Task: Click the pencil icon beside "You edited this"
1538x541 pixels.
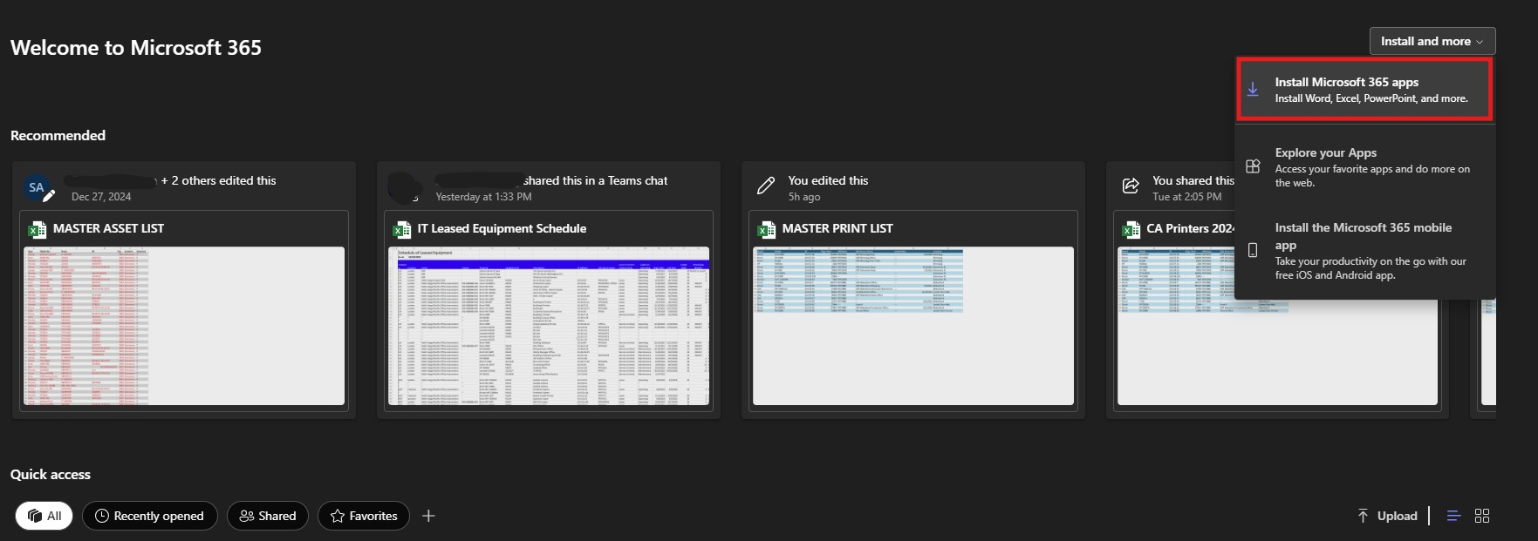Action: click(x=766, y=185)
